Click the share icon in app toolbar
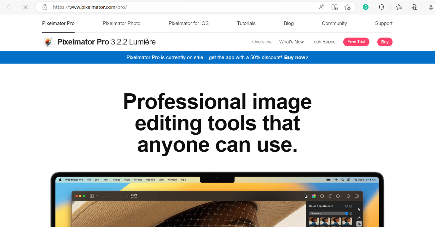This screenshot has height=227, width=435. pos(348,196)
